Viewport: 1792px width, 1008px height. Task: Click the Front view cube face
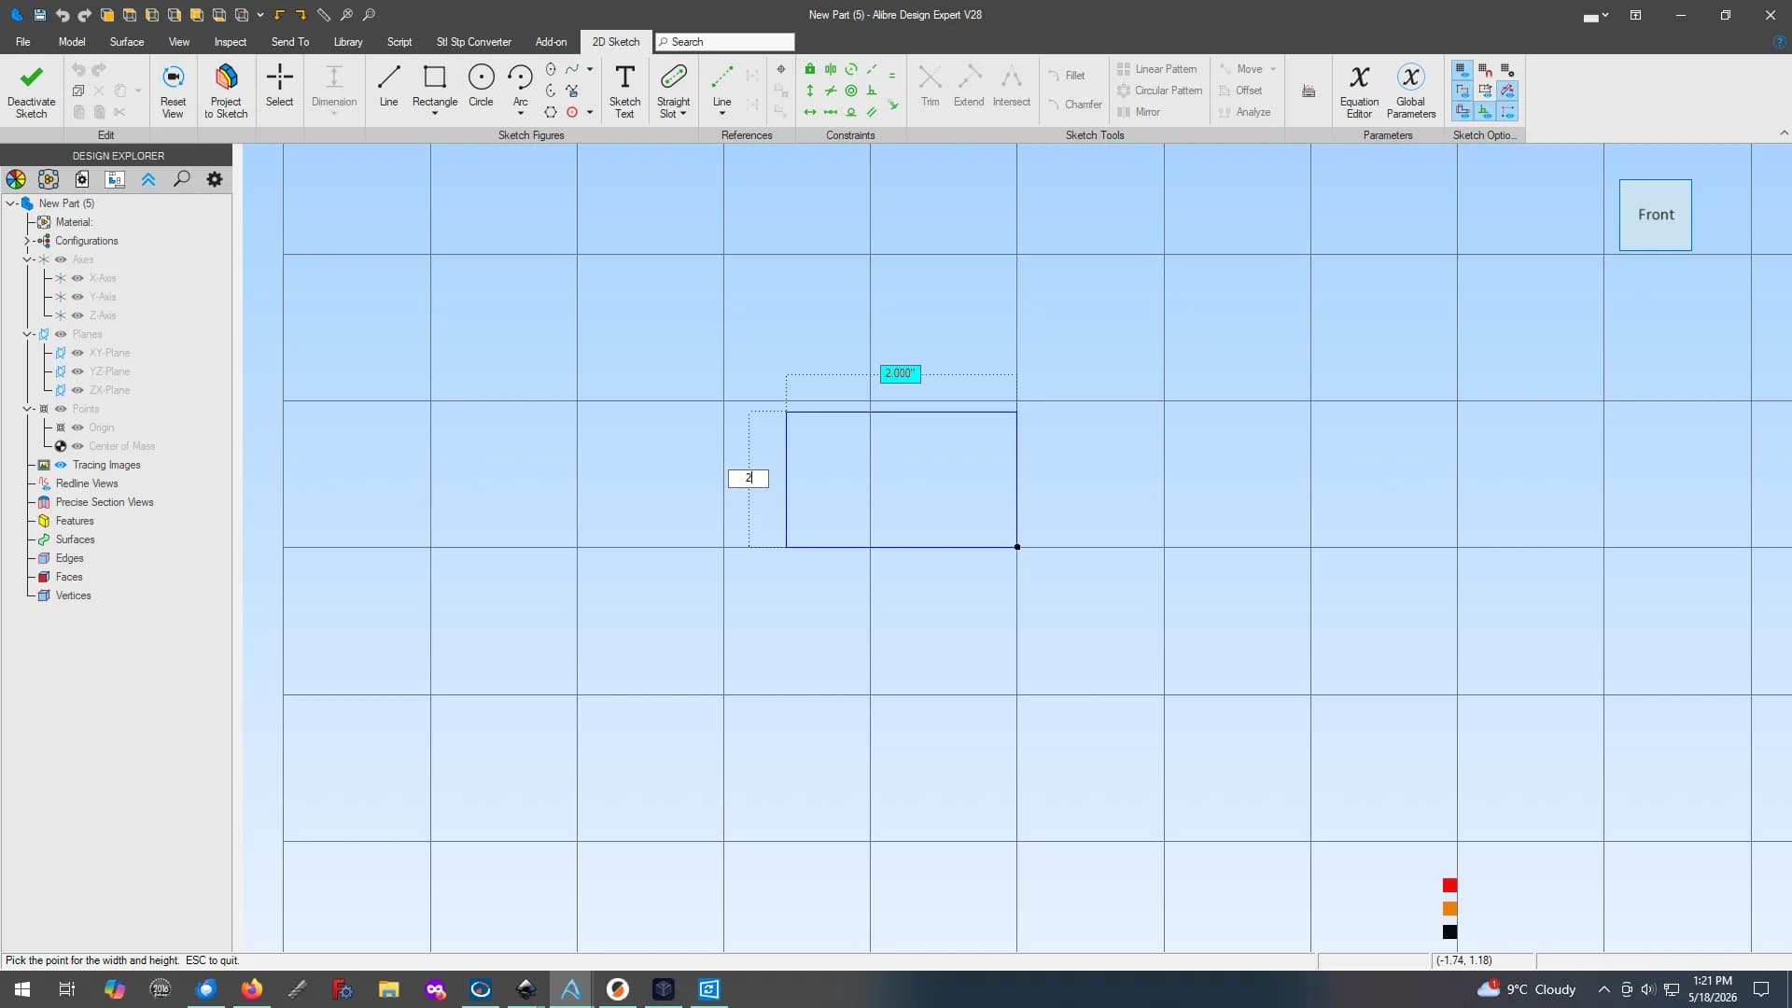pyautogui.click(x=1655, y=215)
